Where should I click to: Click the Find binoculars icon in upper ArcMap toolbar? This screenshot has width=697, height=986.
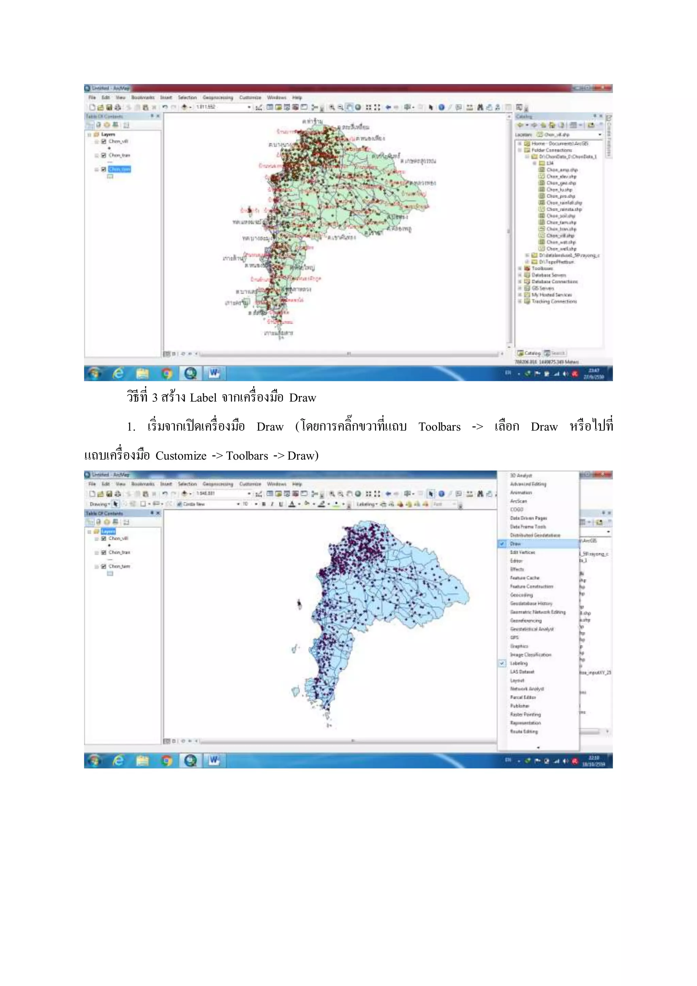[480, 107]
